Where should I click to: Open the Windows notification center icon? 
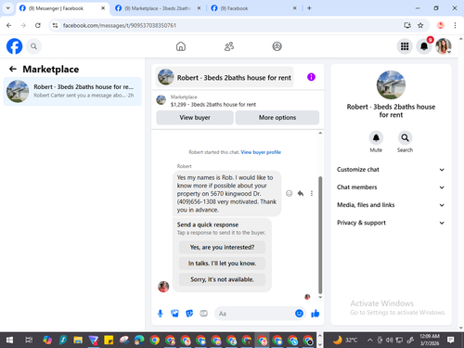pyautogui.click(x=451, y=341)
